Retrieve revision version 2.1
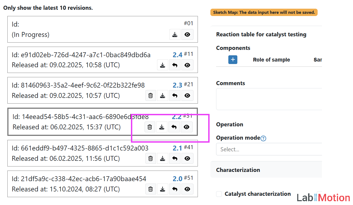This screenshot has height=205, width=353. click(175, 159)
